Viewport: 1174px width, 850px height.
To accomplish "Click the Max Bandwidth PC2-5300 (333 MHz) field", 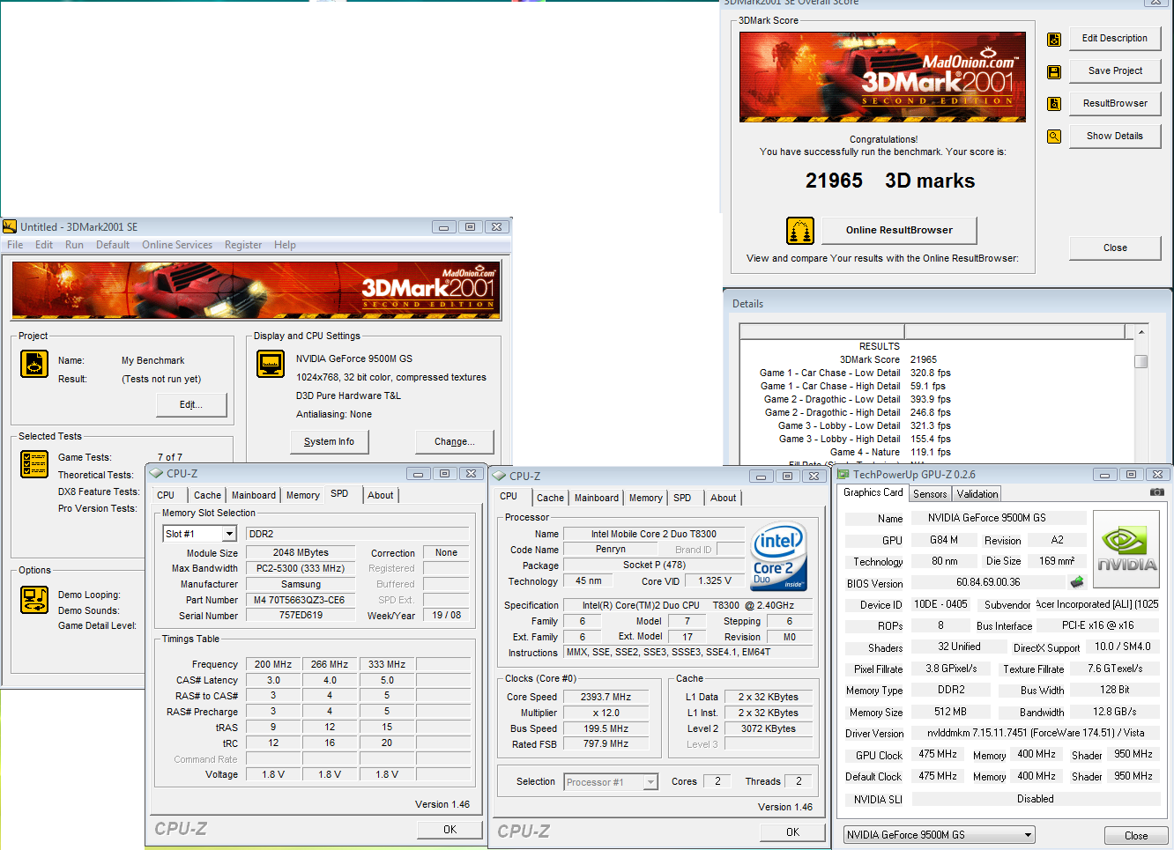I will click(300, 569).
